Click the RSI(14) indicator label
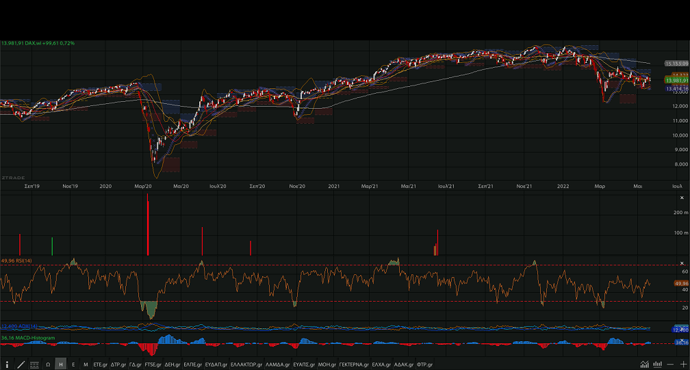The height and width of the screenshot is (370, 690). point(16,261)
